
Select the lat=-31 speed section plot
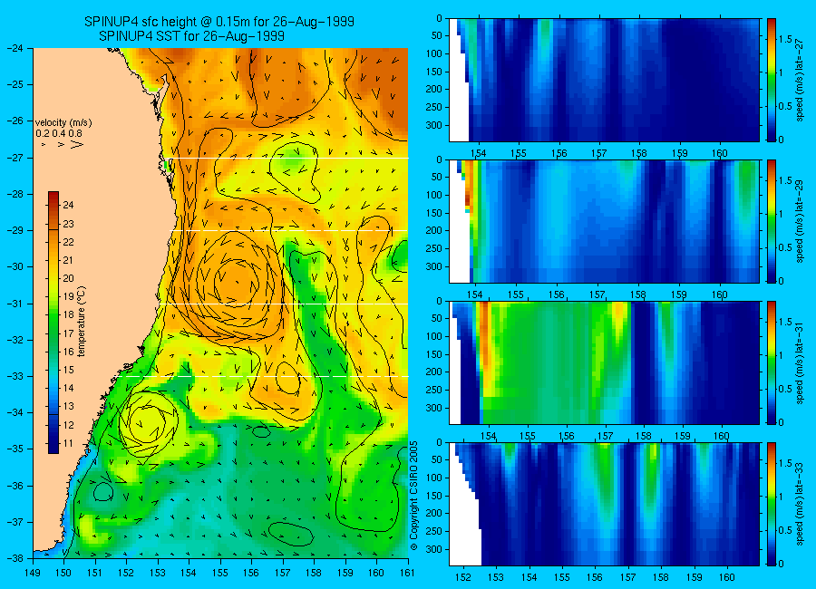pos(604,362)
